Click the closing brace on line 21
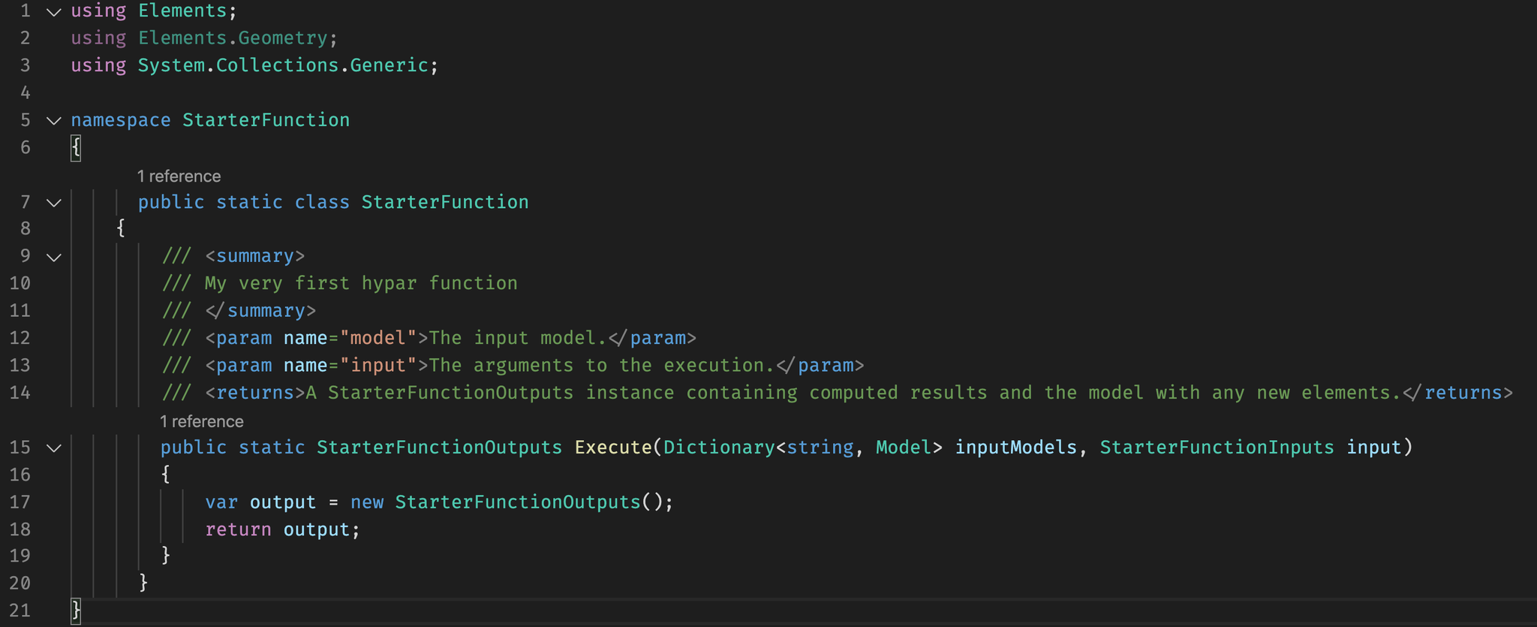Screen dimensions: 1537x627 (76, 610)
